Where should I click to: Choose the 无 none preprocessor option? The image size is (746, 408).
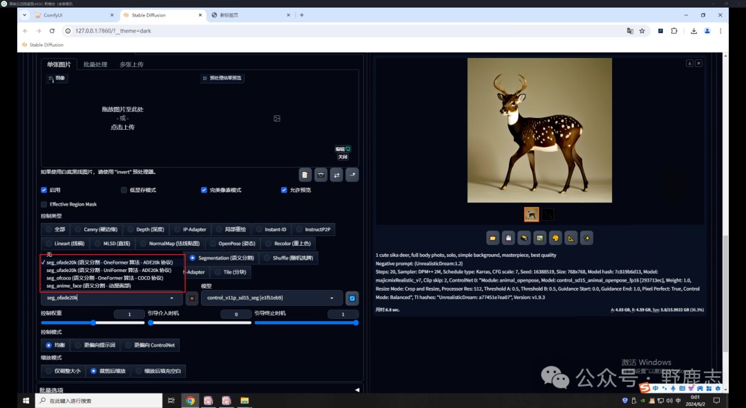pyautogui.click(x=49, y=255)
